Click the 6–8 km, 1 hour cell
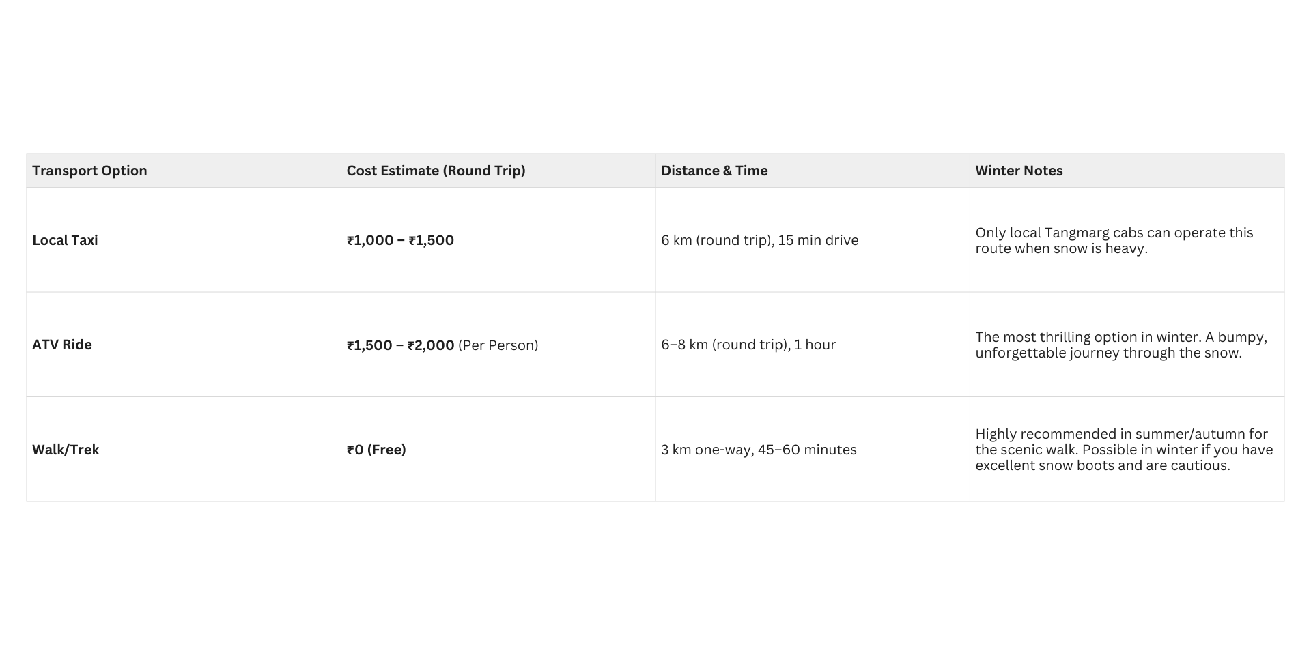The image size is (1311, 655). 748,345
